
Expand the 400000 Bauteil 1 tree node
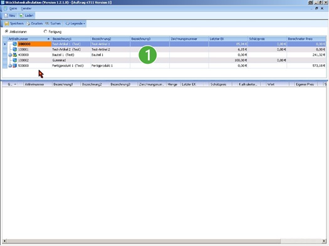pyautogui.click(x=10, y=55)
